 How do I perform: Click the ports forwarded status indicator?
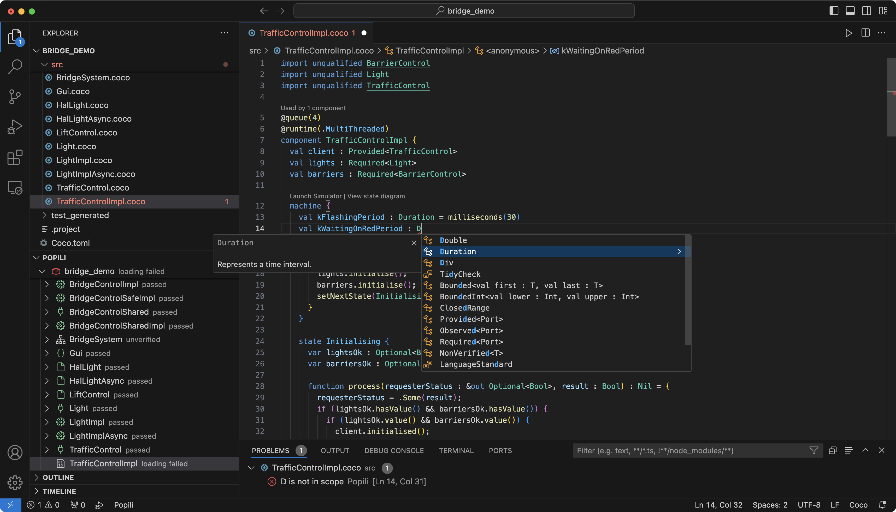click(x=78, y=505)
